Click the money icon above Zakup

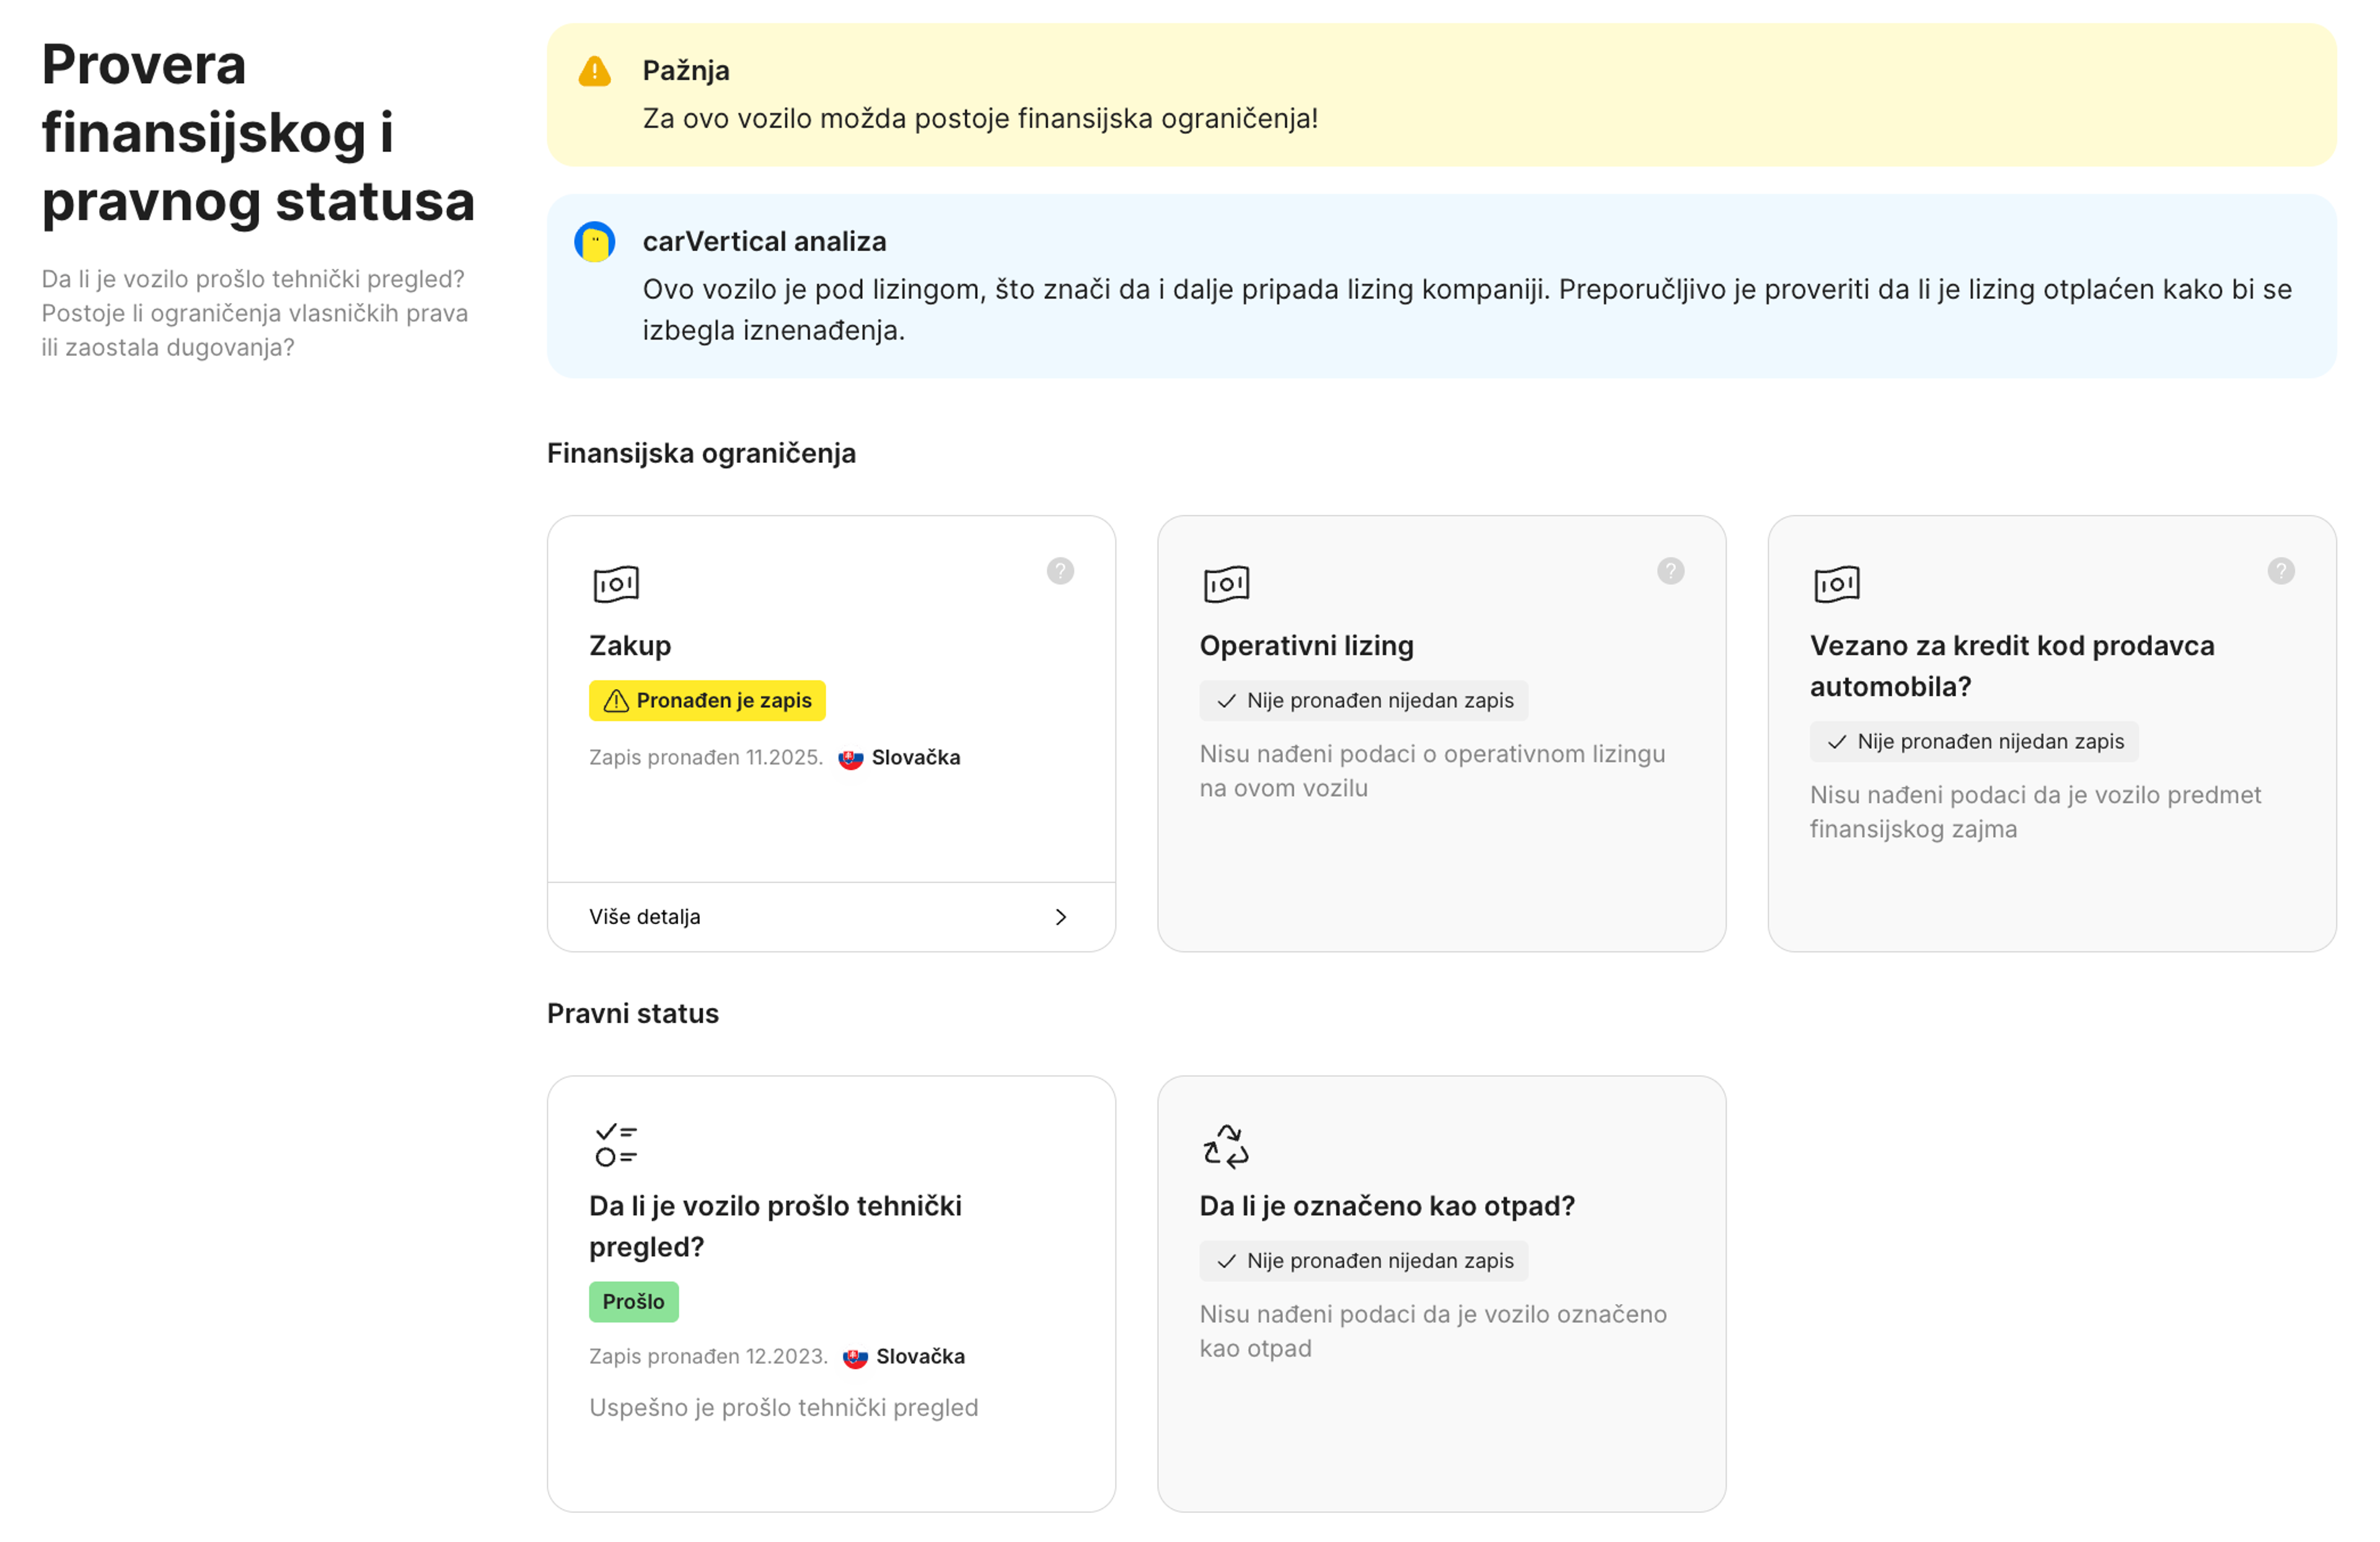pos(616,584)
